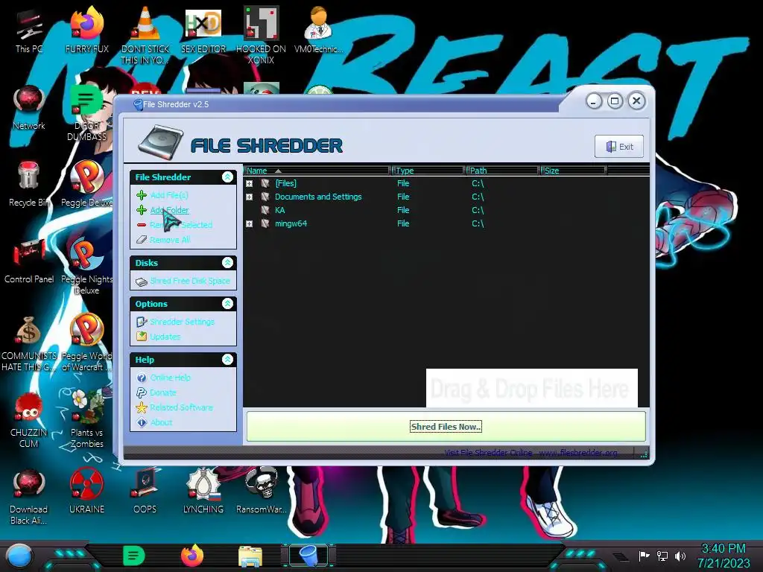The width and height of the screenshot is (763, 572).
Task: Click Shred Free Disk Space
Action: pyautogui.click(x=190, y=281)
